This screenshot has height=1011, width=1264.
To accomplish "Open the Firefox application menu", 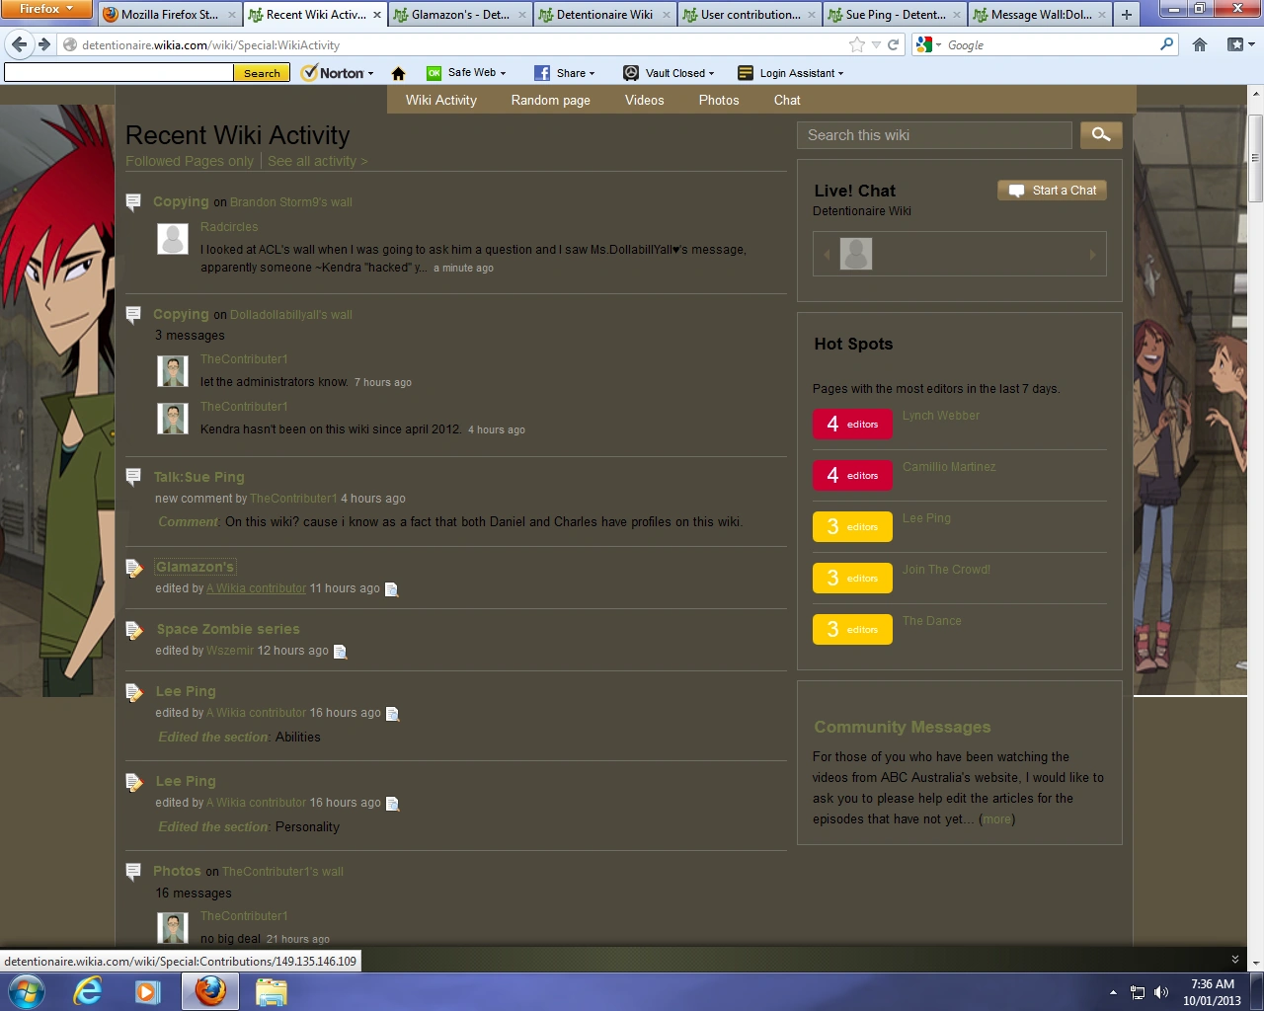I will (x=46, y=9).
